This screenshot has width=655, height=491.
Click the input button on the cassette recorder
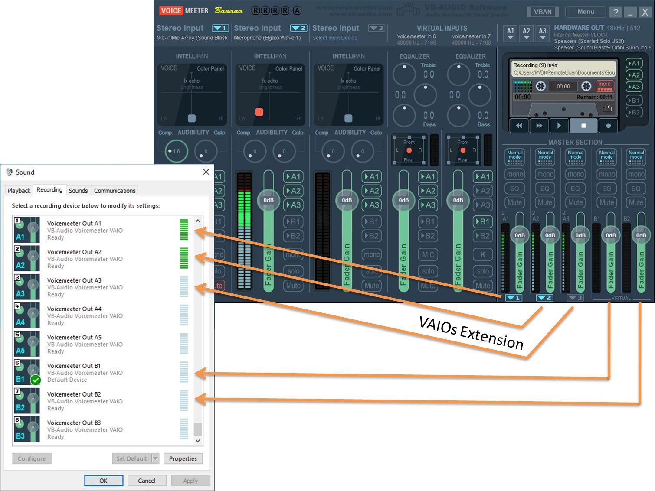(x=605, y=85)
